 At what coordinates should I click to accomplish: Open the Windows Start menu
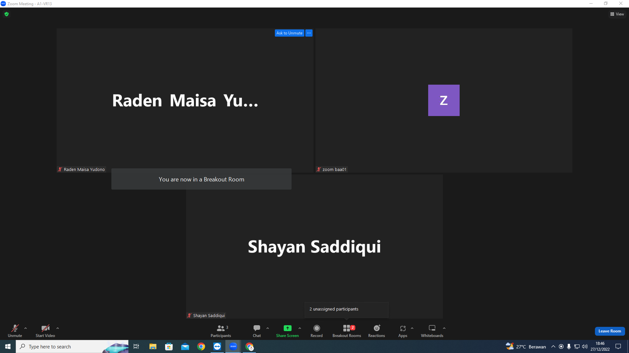[8, 346]
